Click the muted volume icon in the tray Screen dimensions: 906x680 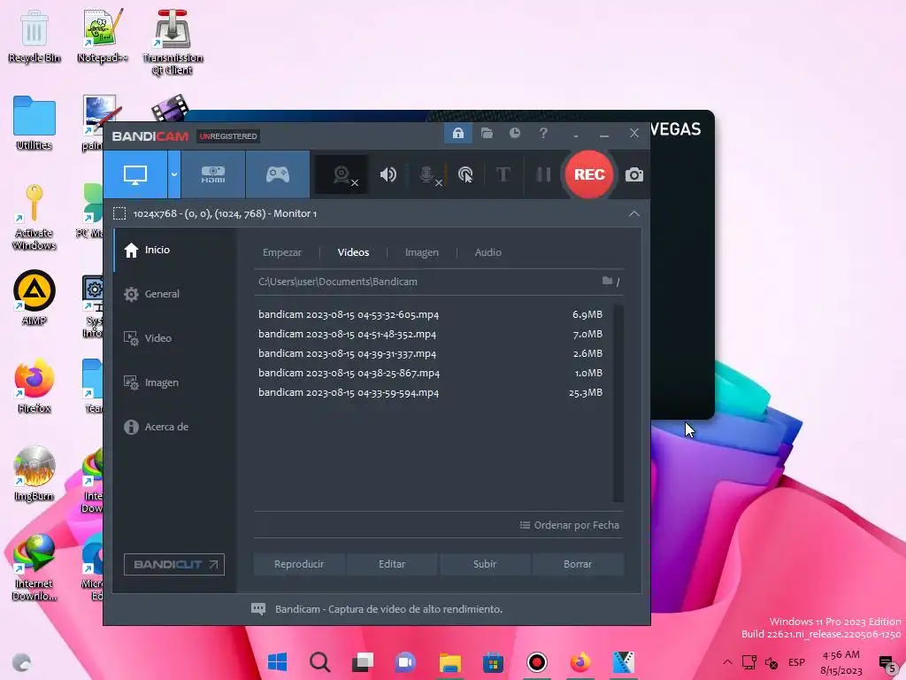(x=772, y=662)
